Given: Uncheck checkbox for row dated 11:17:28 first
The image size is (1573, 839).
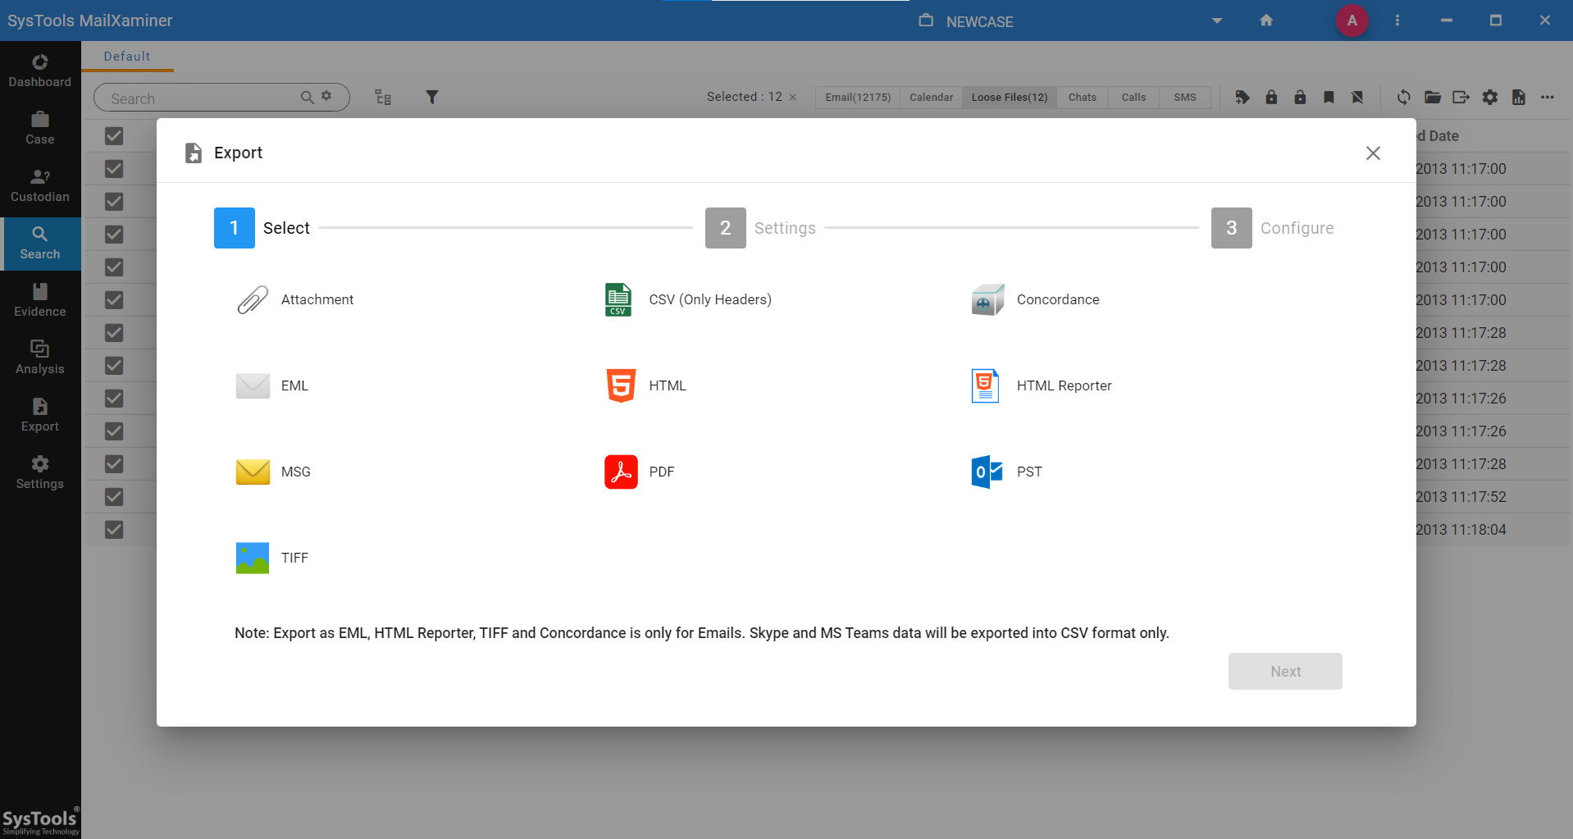Looking at the screenshot, I should (x=114, y=333).
